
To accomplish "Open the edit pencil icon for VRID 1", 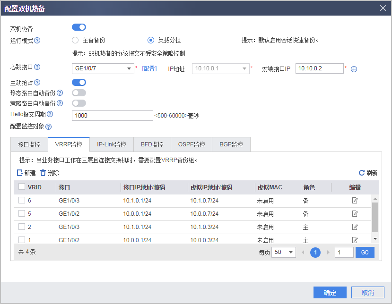I will (x=356, y=240).
